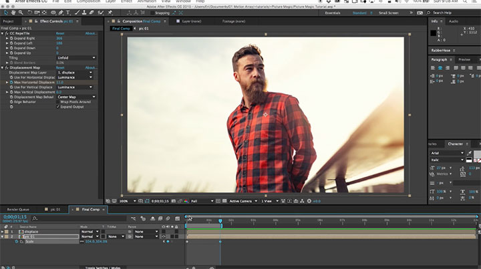Select the Zoom magnifier tool

(21, 13)
